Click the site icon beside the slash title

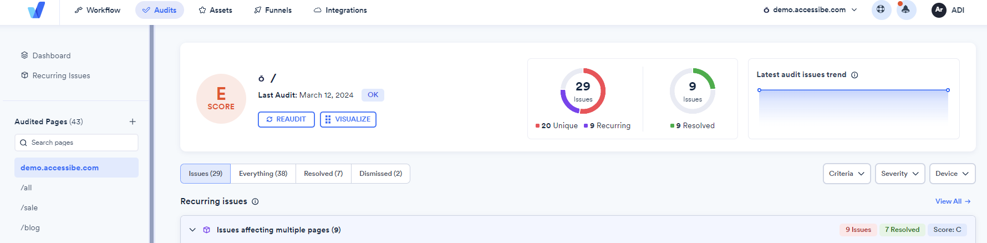[261, 79]
